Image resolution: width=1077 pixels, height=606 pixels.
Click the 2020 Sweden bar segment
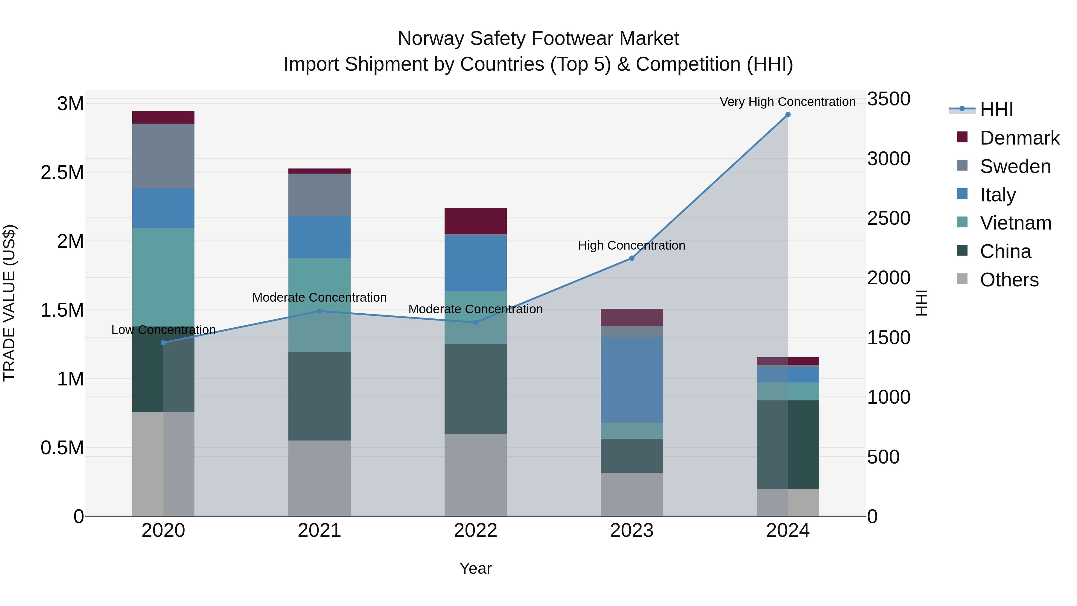tap(163, 156)
